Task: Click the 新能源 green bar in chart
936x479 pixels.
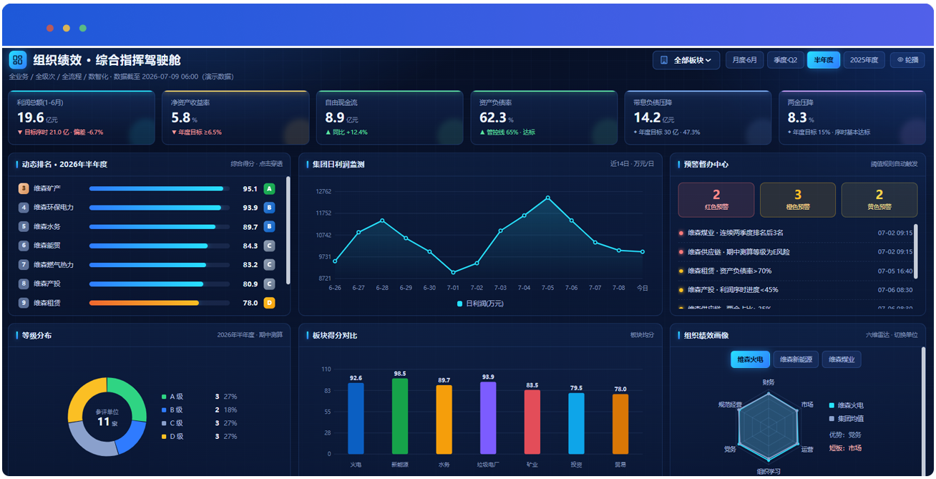Action: point(400,416)
